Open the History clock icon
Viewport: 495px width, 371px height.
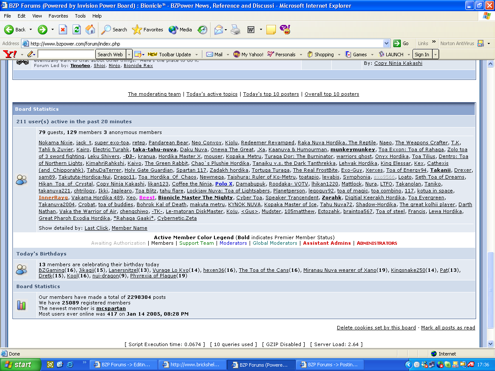[x=202, y=30]
